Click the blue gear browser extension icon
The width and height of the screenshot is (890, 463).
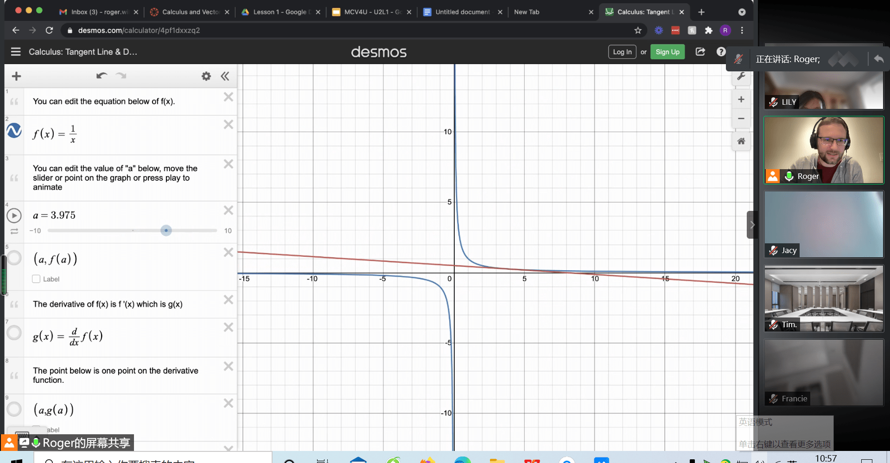click(659, 30)
